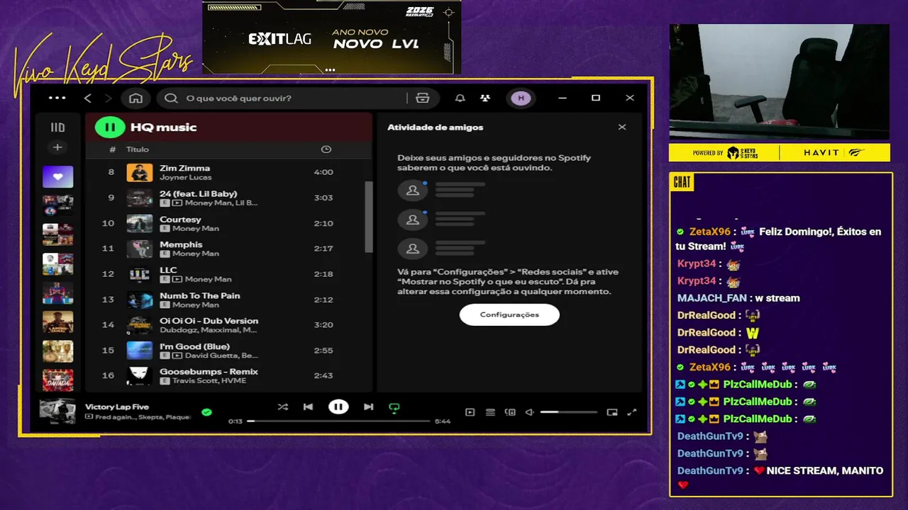This screenshot has height=510, width=908.
Task: Click 'MAJACH_FAN' username in chat
Action: pos(713,298)
